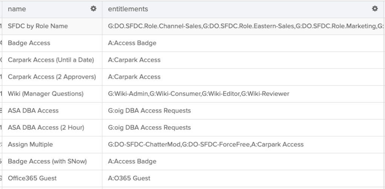The height and width of the screenshot is (189, 385).
Task: Click the ASA DBA Access name cell
Action: coord(33,111)
